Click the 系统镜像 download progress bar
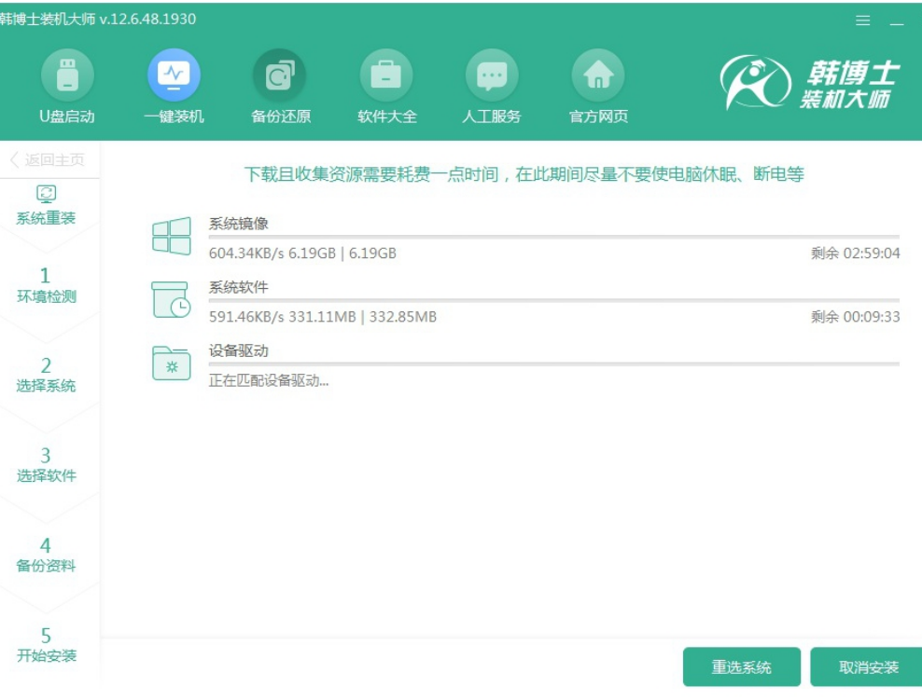The height and width of the screenshot is (700, 922). (553, 238)
